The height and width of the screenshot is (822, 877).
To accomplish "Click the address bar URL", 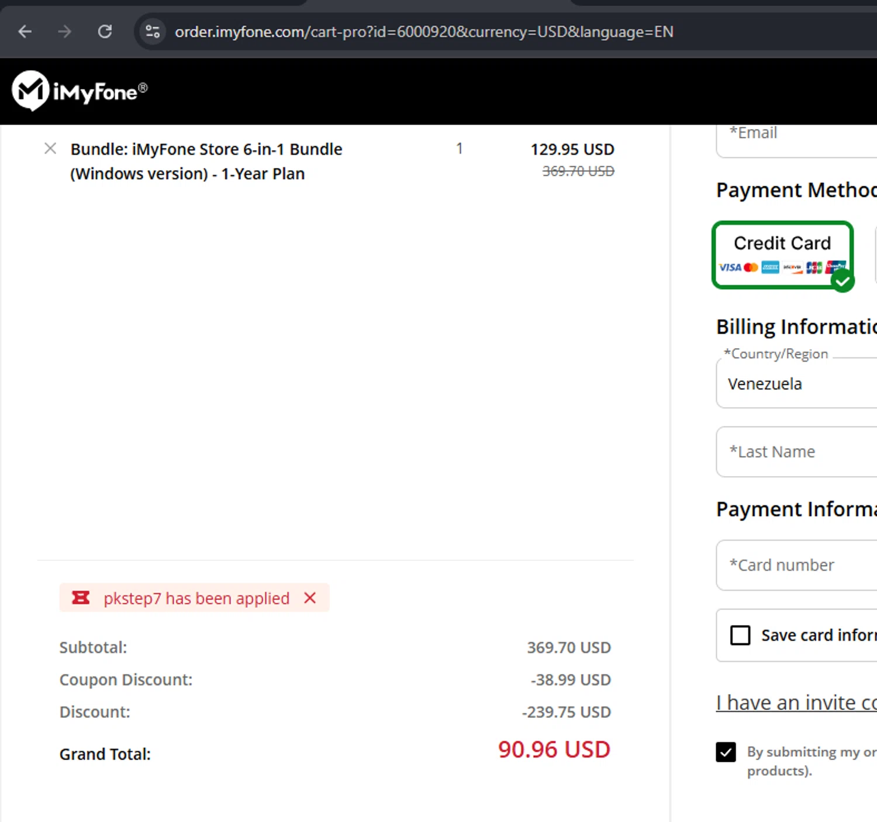I will (424, 32).
